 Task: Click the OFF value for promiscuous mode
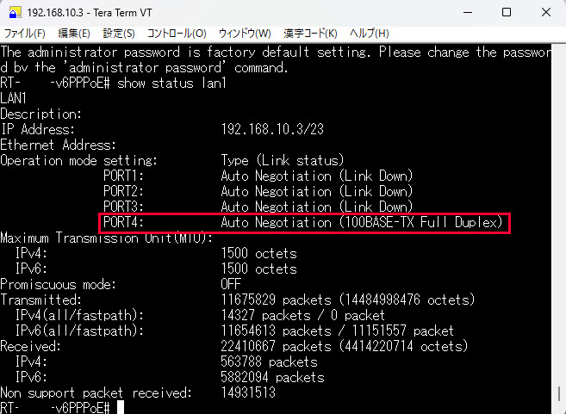click(231, 285)
